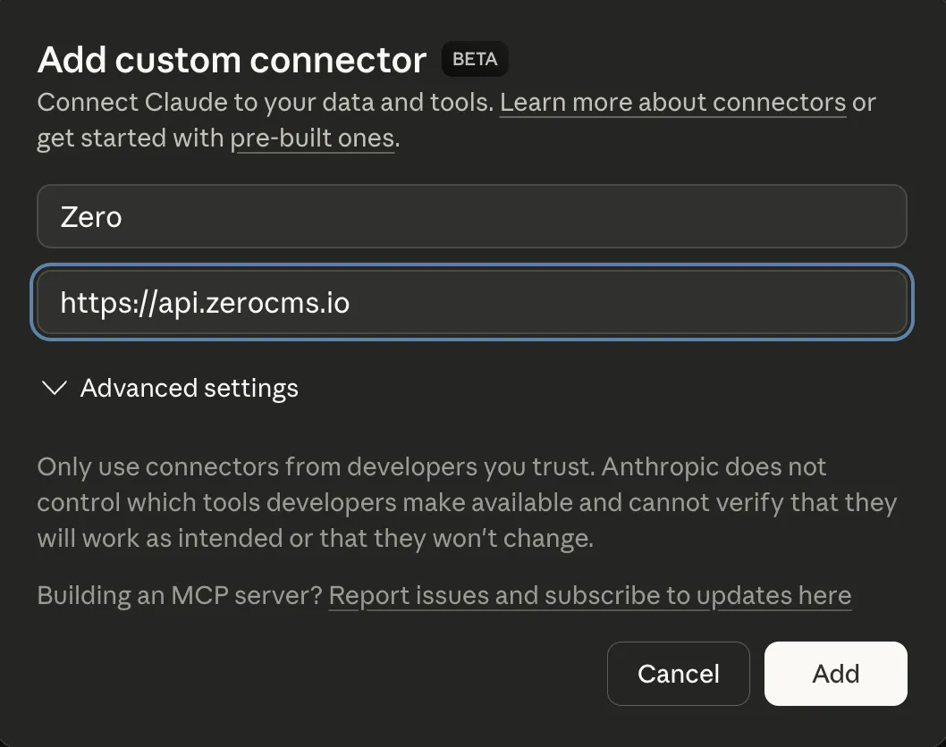
Task: Click the Advanced settings label text
Action: 190,388
